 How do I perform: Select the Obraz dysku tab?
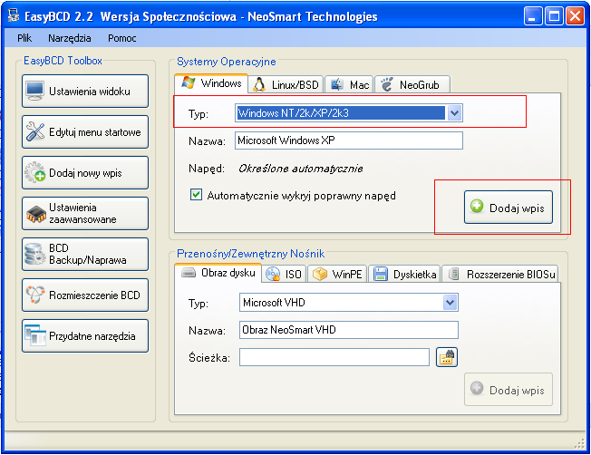(218, 273)
